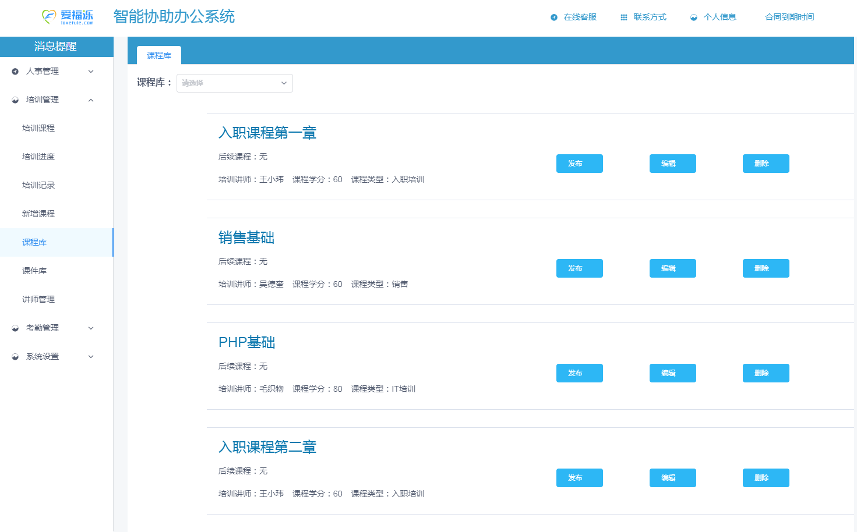Edit the 销售基础 course
The image size is (857, 532).
pos(672,268)
